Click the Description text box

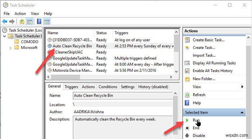(x=123, y=127)
